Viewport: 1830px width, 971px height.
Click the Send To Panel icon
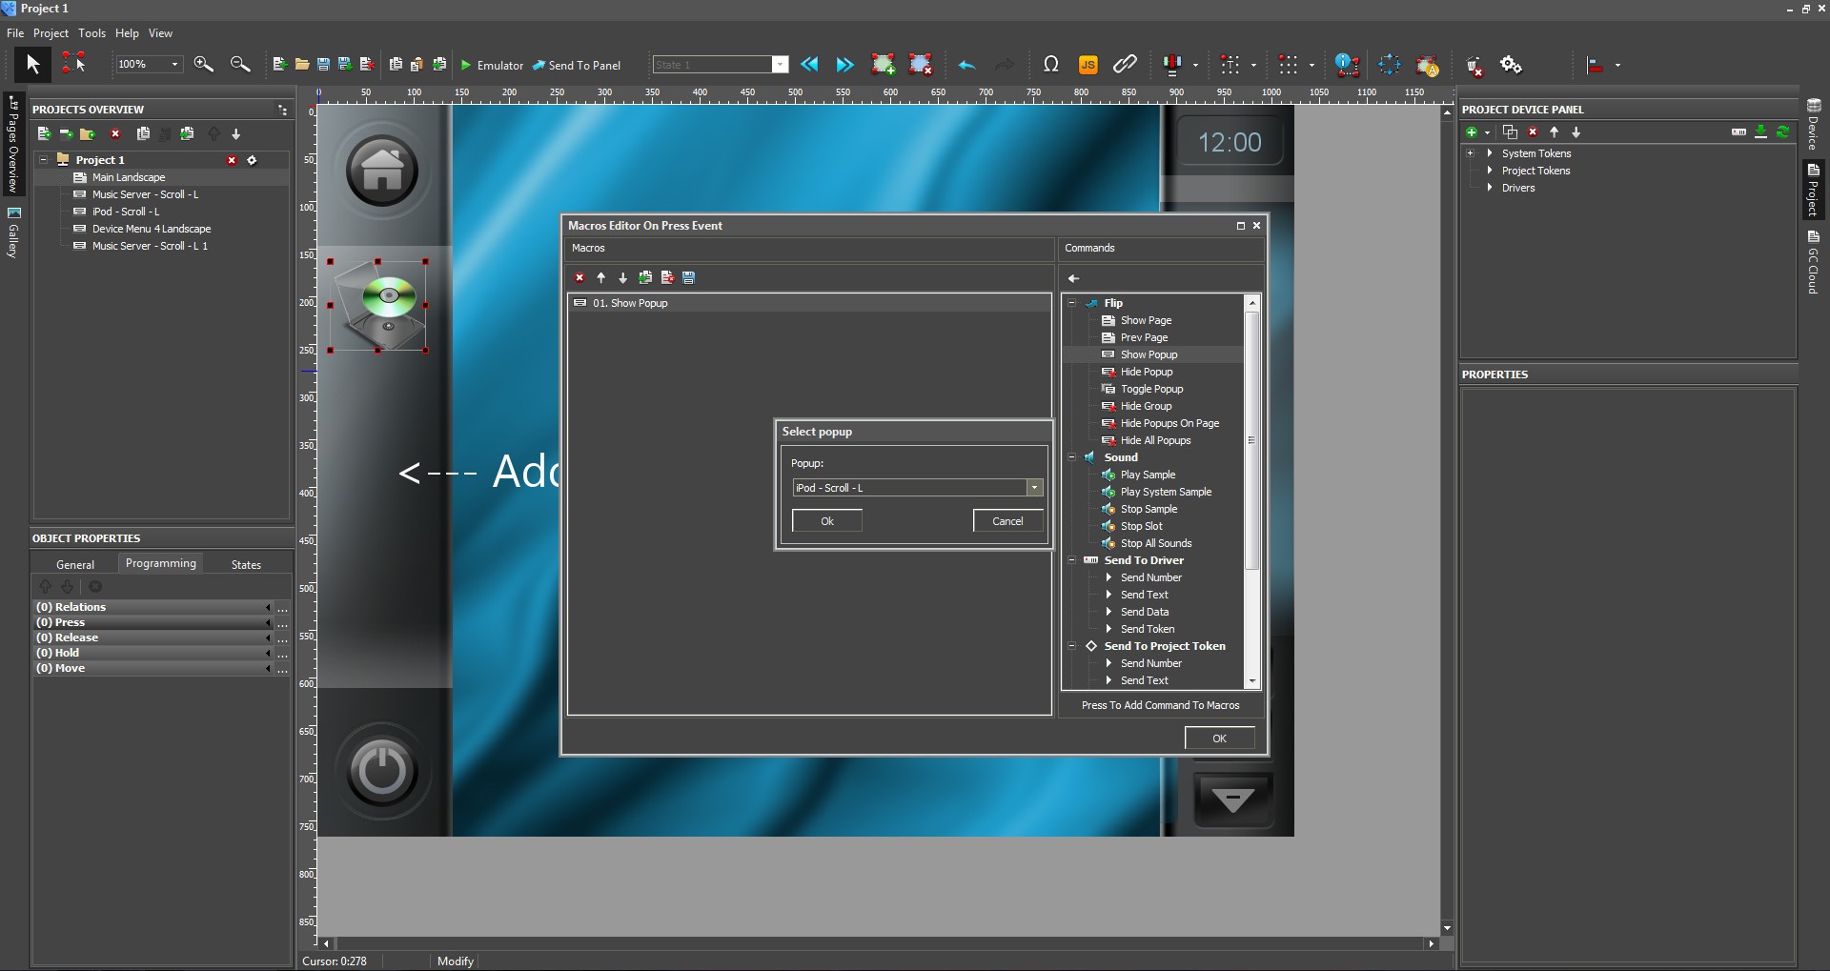coord(577,65)
